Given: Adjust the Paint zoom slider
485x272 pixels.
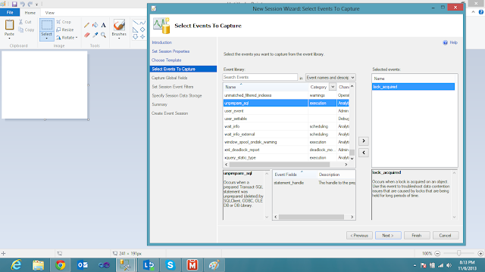Looking at the screenshot, I should [x=459, y=253].
